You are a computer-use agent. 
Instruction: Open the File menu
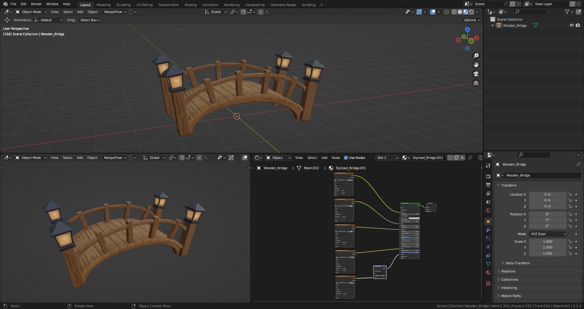coord(13,4)
